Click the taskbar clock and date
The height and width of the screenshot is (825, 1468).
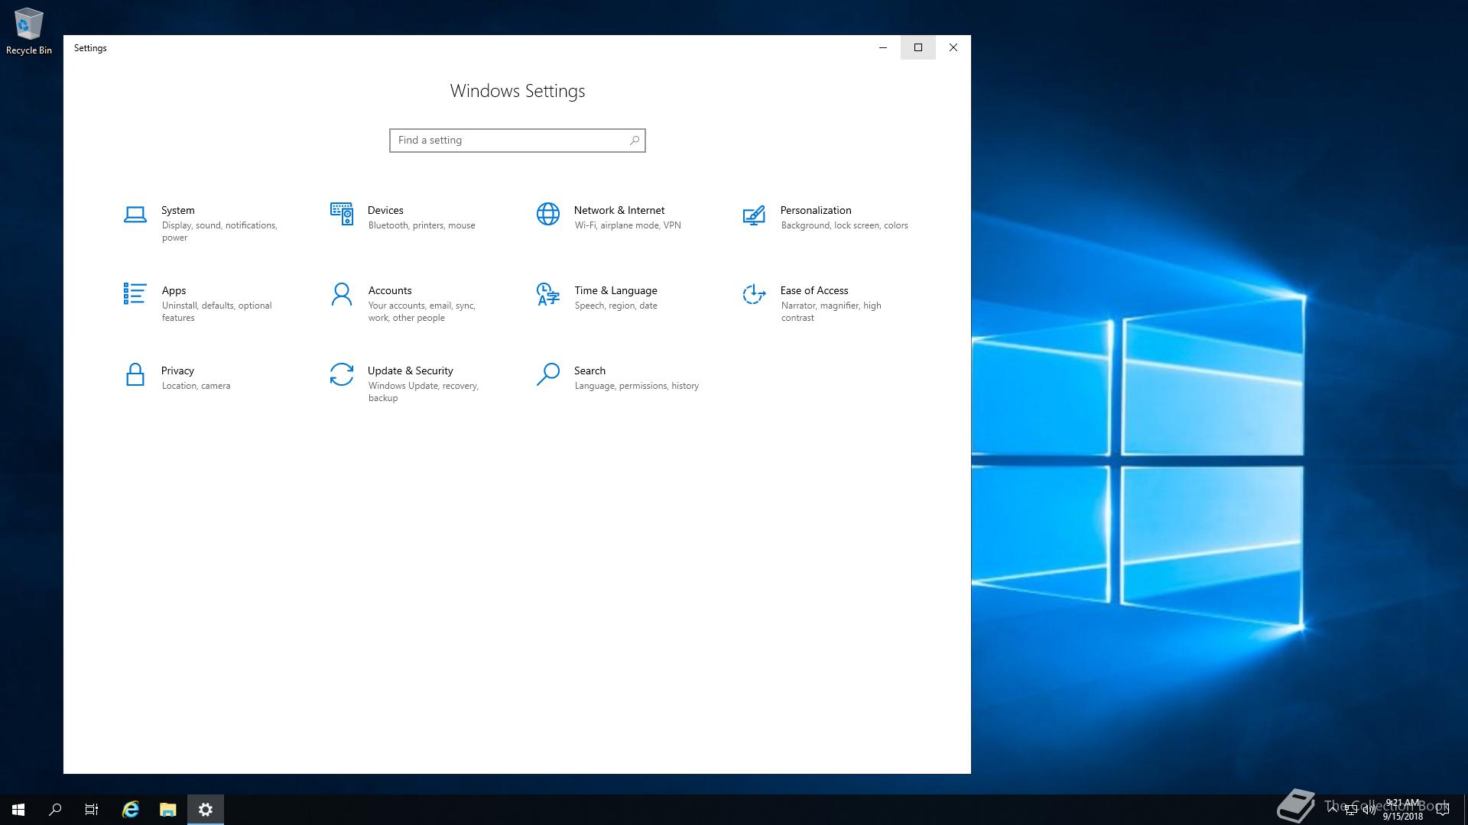pos(1402,810)
